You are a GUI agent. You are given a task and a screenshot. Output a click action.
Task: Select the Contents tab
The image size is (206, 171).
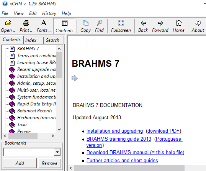pos(12,39)
